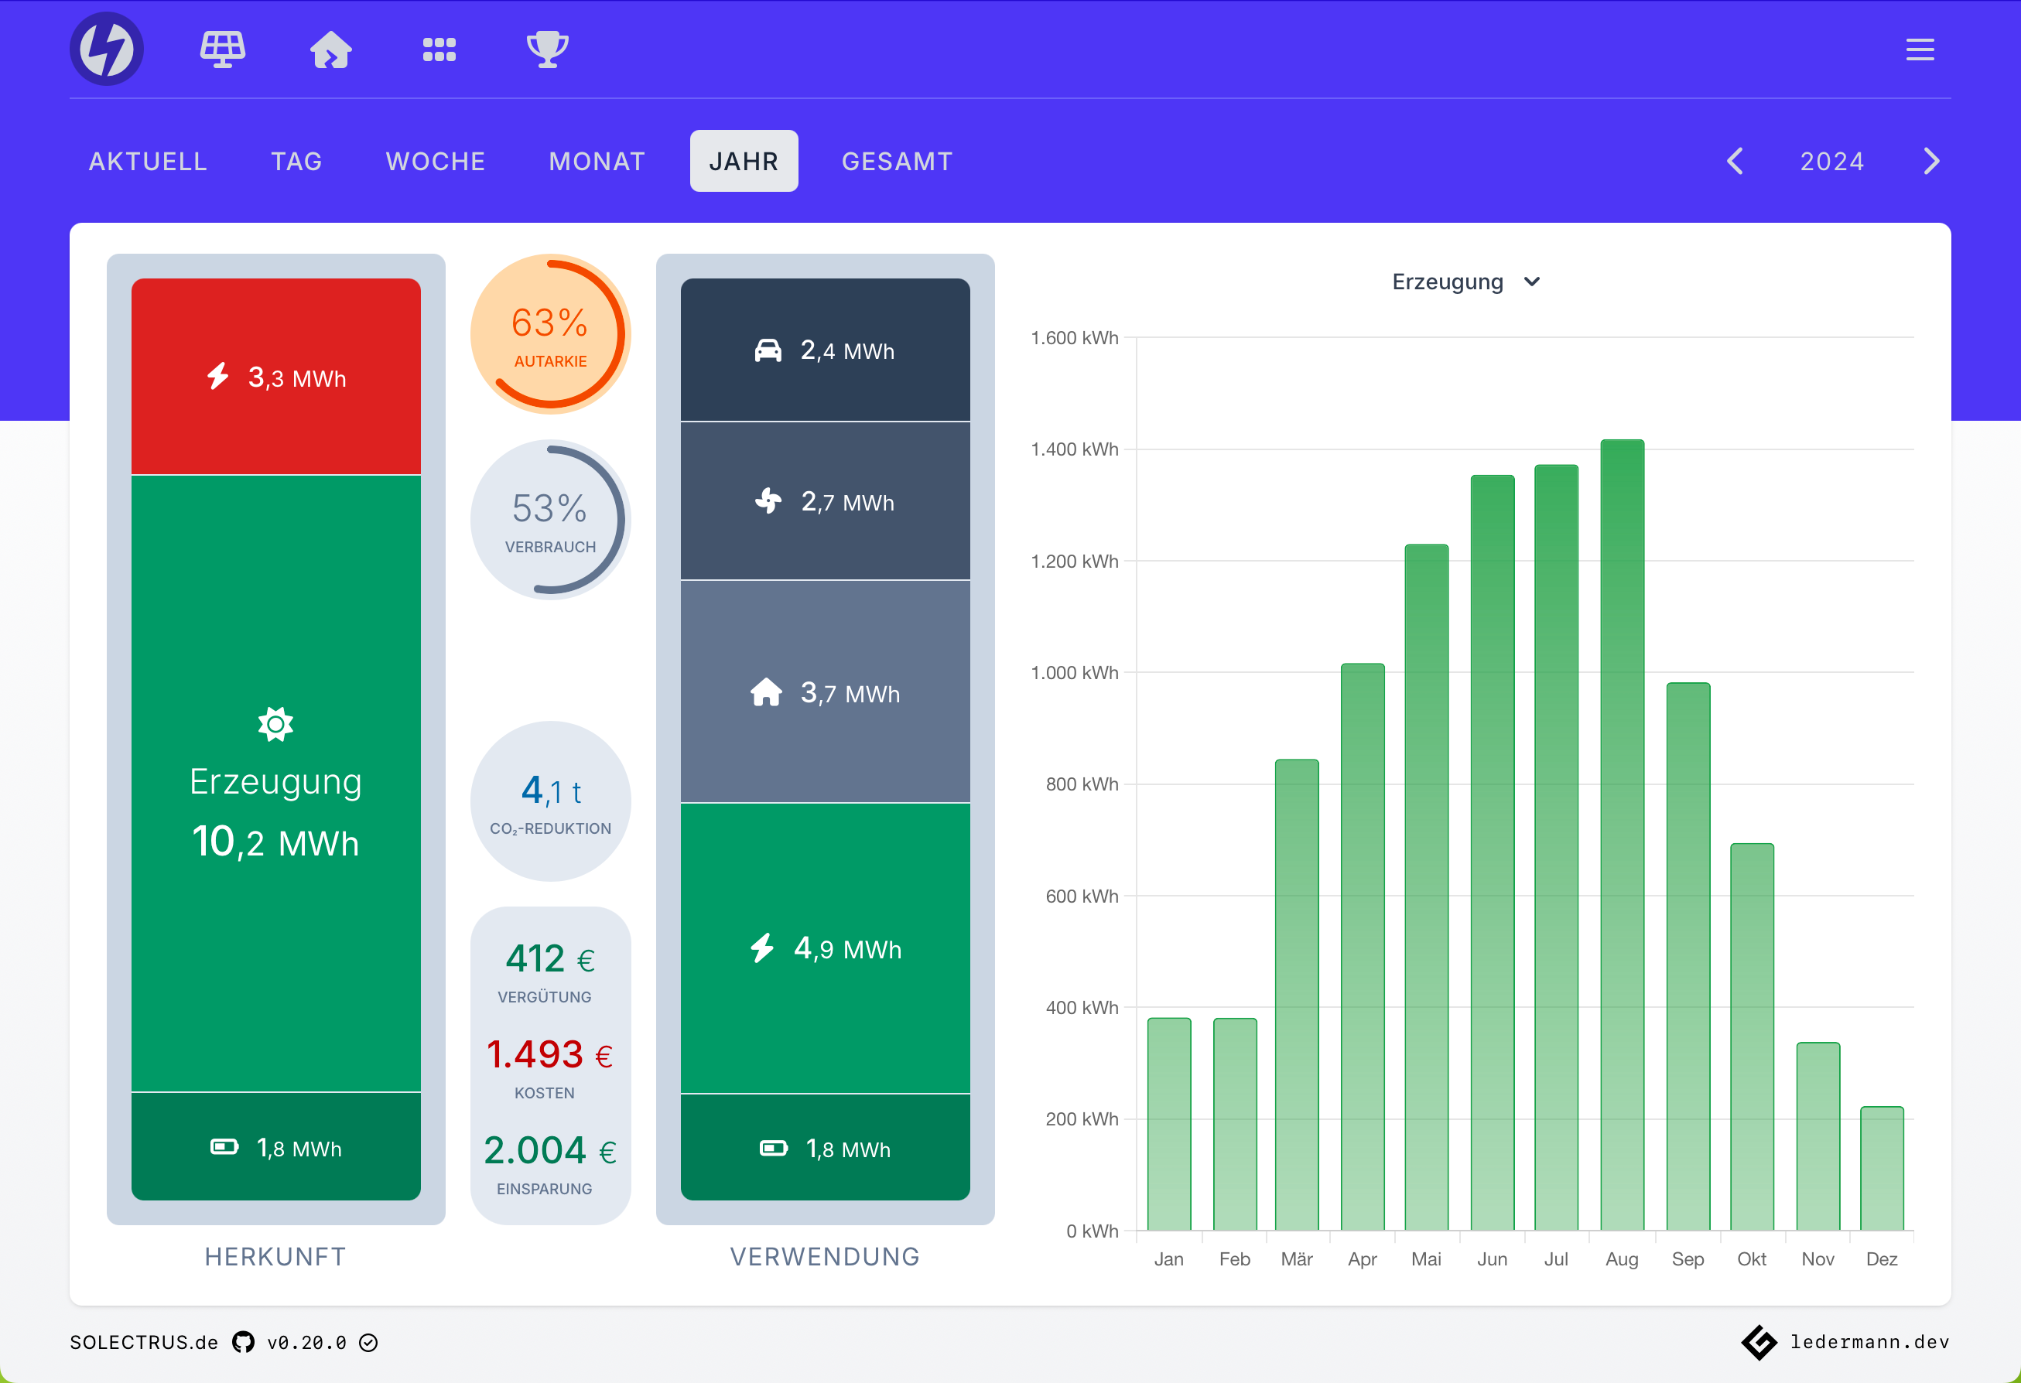
Task: Click the fan heat pump icon
Action: (x=768, y=500)
